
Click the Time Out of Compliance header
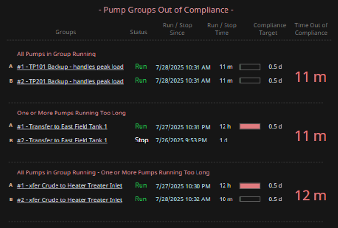tap(310, 29)
